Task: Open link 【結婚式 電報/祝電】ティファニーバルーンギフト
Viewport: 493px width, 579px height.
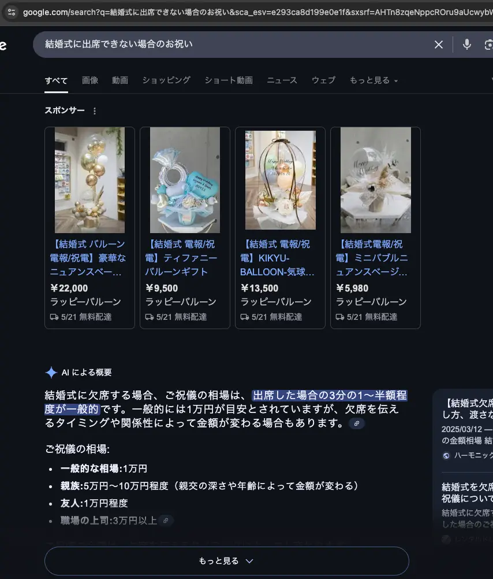Action: [x=181, y=258]
